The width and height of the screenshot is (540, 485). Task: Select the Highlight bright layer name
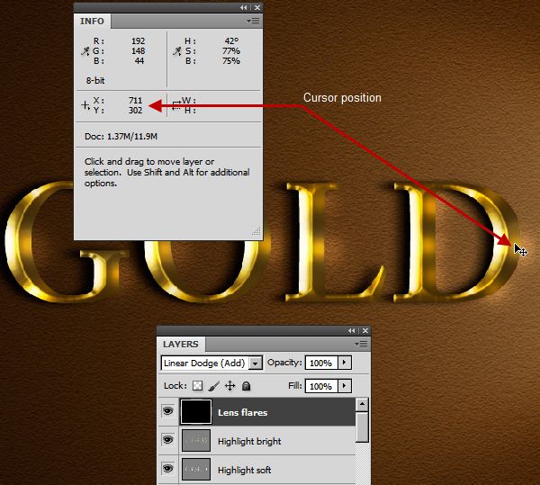coord(249,441)
